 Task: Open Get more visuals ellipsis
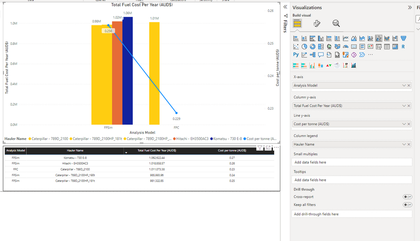point(371,55)
